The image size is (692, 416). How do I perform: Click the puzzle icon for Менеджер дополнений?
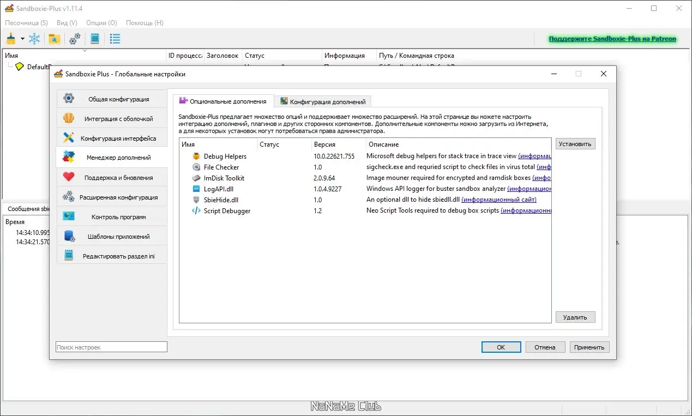pyautogui.click(x=69, y=157)
